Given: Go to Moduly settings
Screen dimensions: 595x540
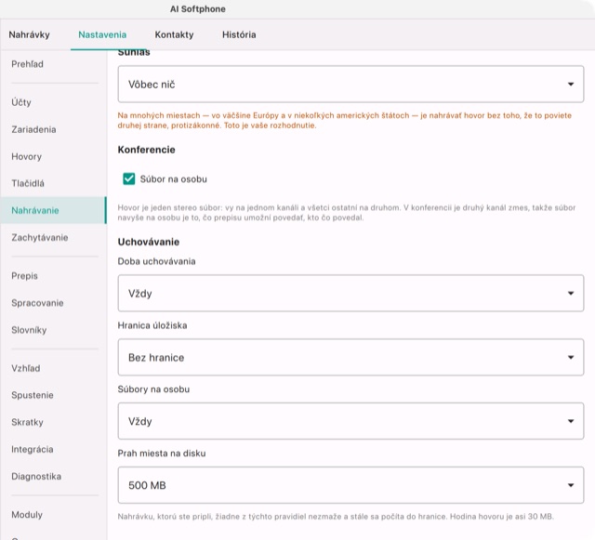Looking at the screenshot, I should 53,515.
